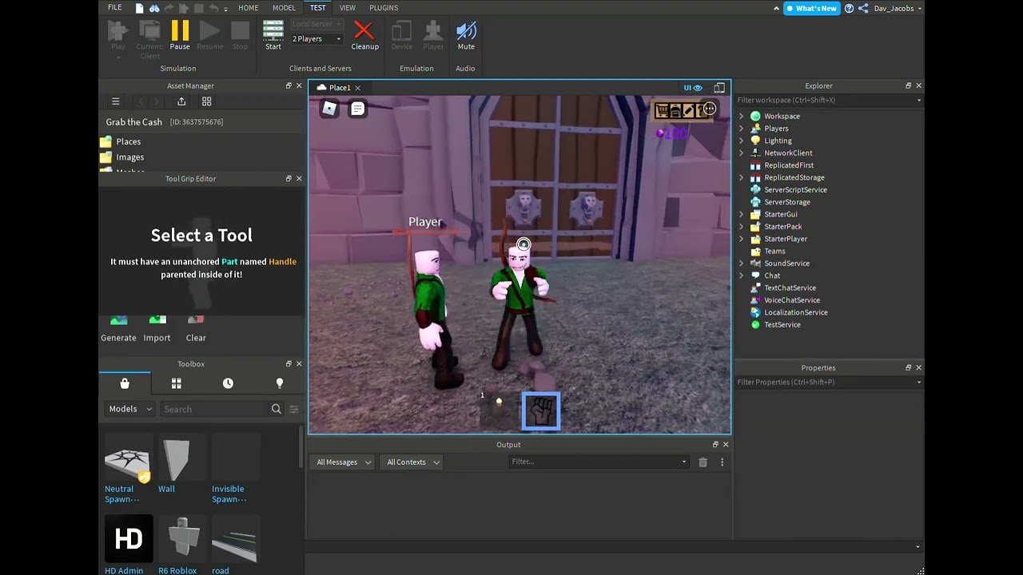Screen dimensions: 1023x575
Task: Expand the Workspace node in Explorer
Action: [741, 117]
